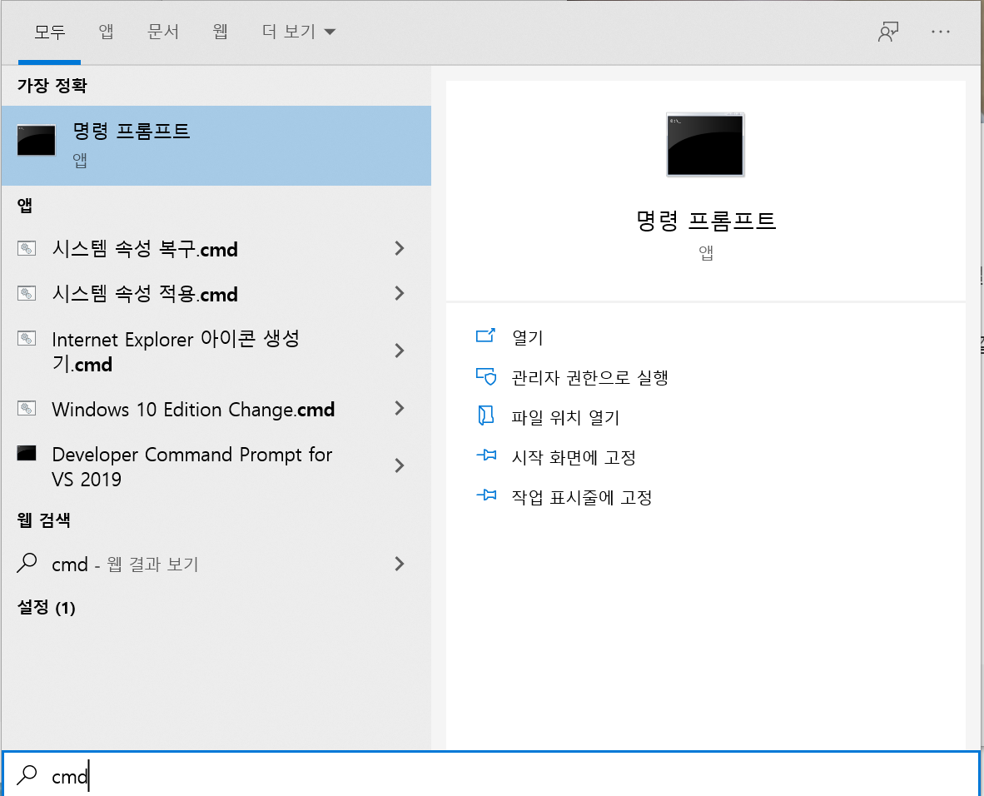Expand arrow for 시스템 속성 복구.cmd
This screenshot has width=984, height=796.
point(399,249)
